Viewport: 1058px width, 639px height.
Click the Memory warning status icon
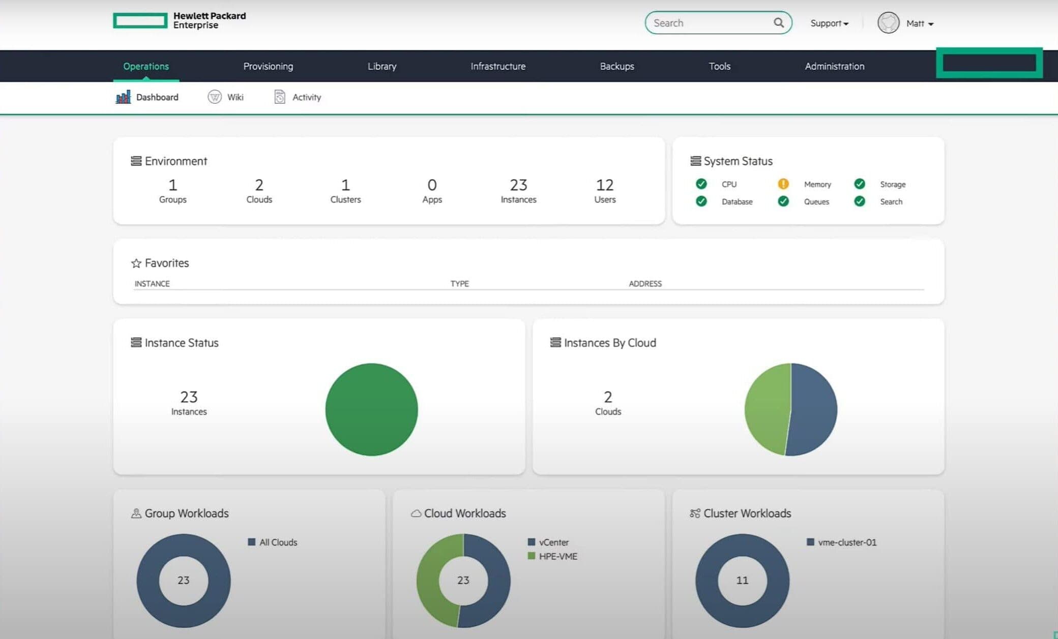(783, 184)
